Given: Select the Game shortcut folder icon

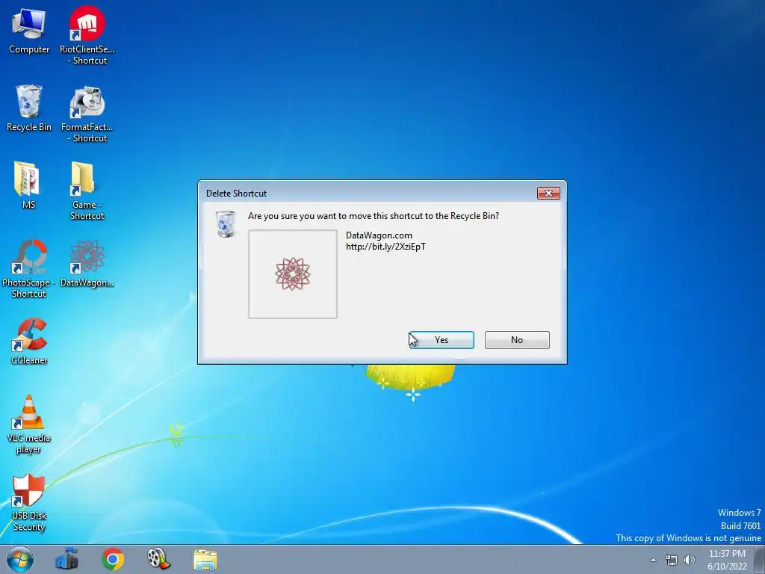Looking at the screenshot, I should tap(87, 191).
